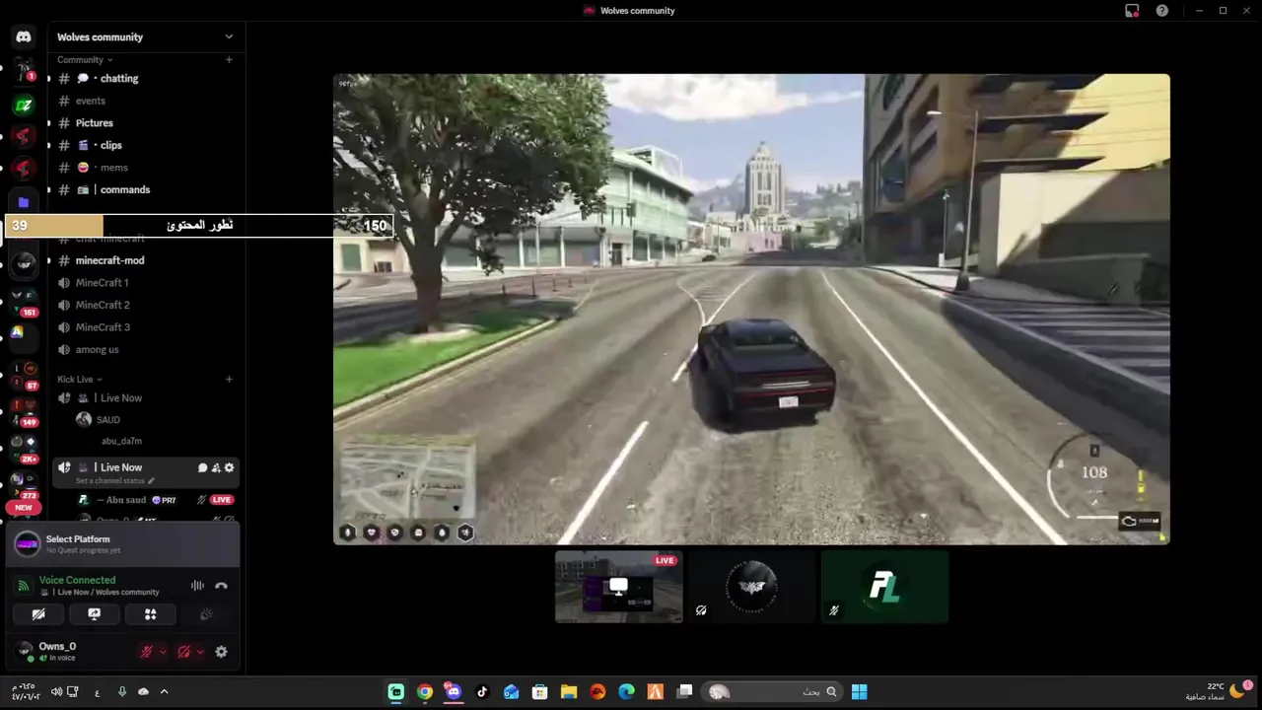Join MineCraft 2 voice channel
Viewport: 1262px width, 710px height.
point(144,305)
